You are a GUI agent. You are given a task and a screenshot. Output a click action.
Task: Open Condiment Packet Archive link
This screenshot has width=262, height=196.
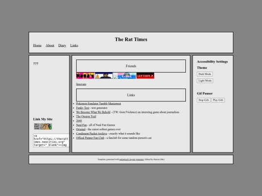pyautogui.click(x=92, y=134)
